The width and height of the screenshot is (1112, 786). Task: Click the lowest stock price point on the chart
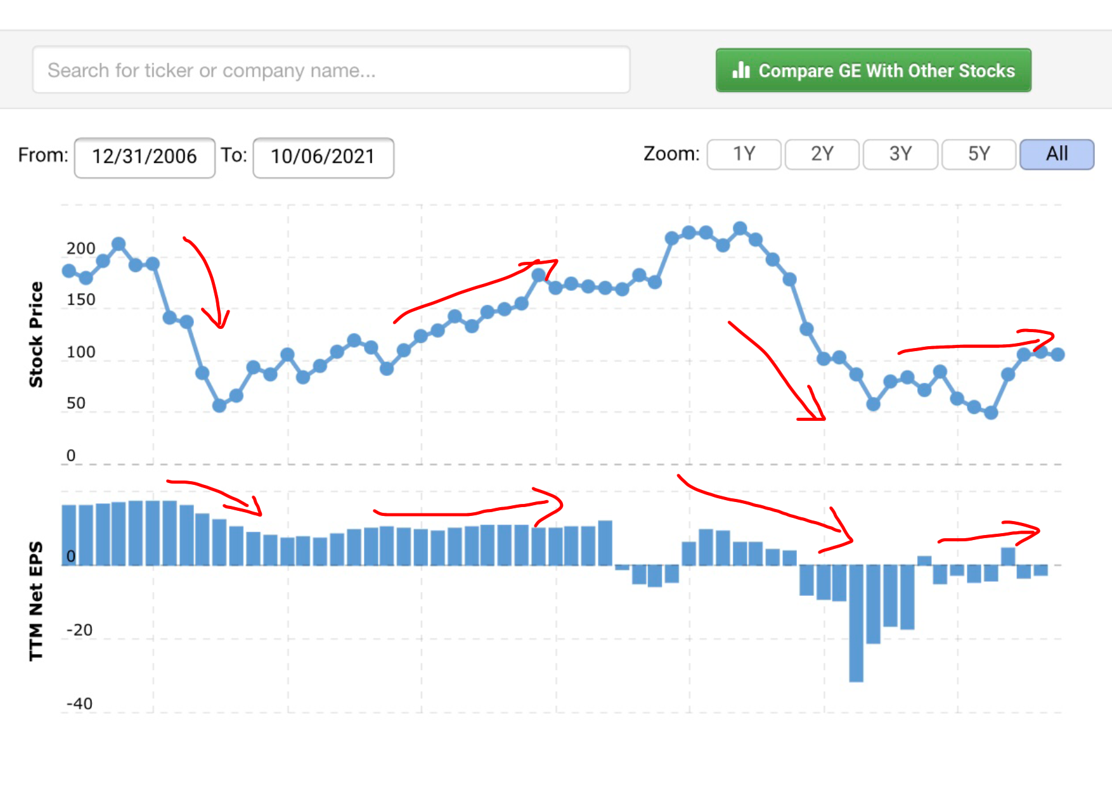991,413
